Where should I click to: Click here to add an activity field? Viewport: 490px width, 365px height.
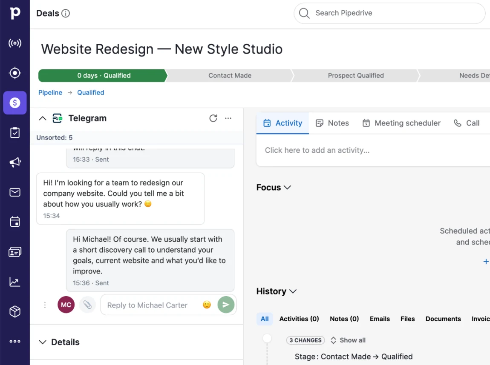coord(373,150)
